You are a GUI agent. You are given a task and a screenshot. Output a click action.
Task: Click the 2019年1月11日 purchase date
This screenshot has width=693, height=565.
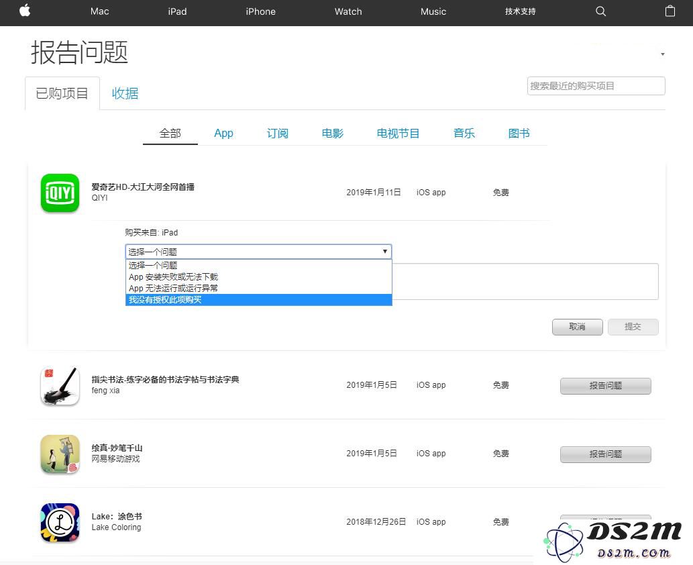coord(374,193)
